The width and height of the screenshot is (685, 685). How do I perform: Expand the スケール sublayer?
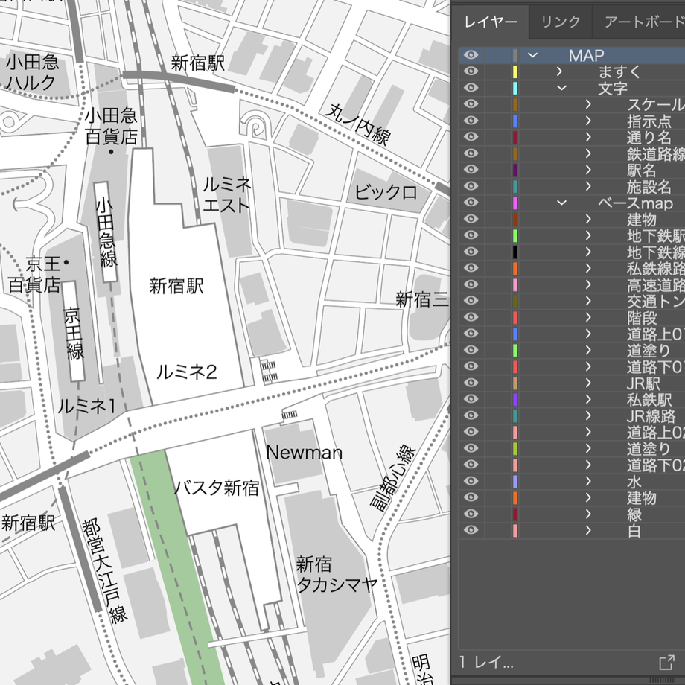click(x=588, y=104)
